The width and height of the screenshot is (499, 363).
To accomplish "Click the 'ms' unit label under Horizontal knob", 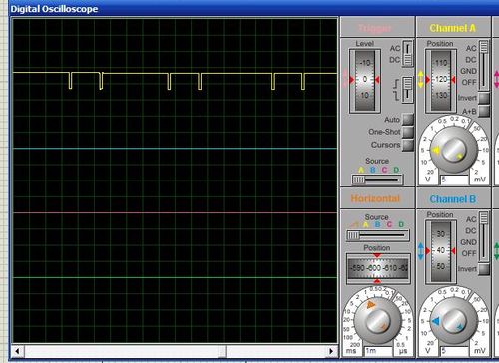I will click(x=351, y=351).
